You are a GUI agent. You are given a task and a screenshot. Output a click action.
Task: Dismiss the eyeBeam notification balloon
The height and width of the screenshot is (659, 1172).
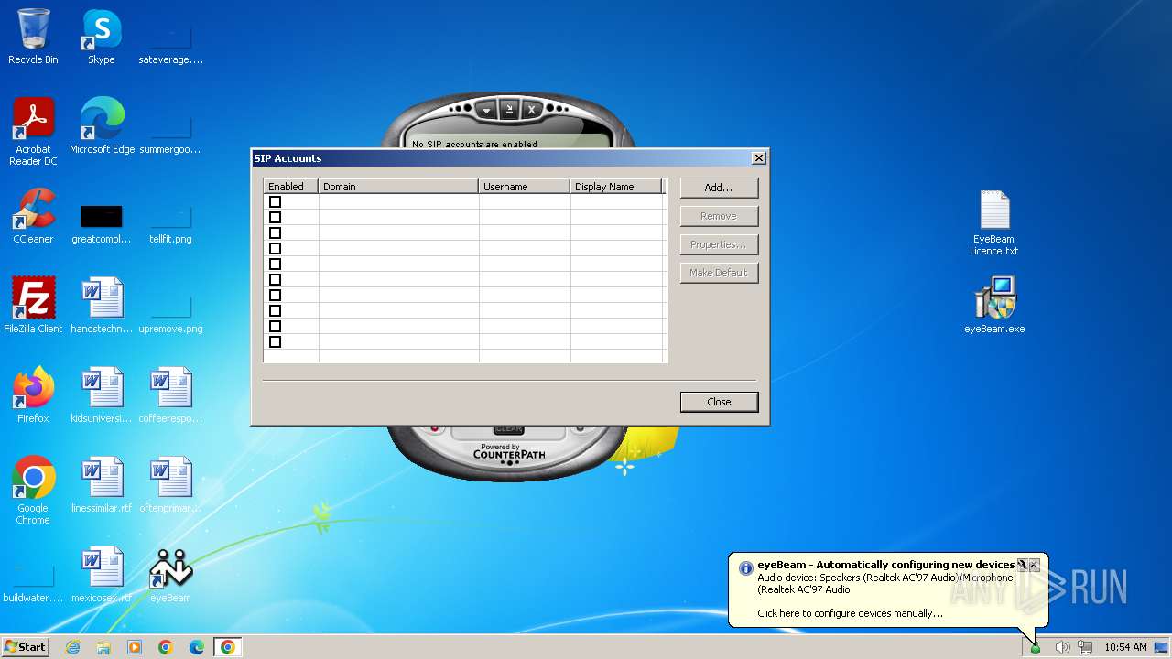click(1034, 565)
